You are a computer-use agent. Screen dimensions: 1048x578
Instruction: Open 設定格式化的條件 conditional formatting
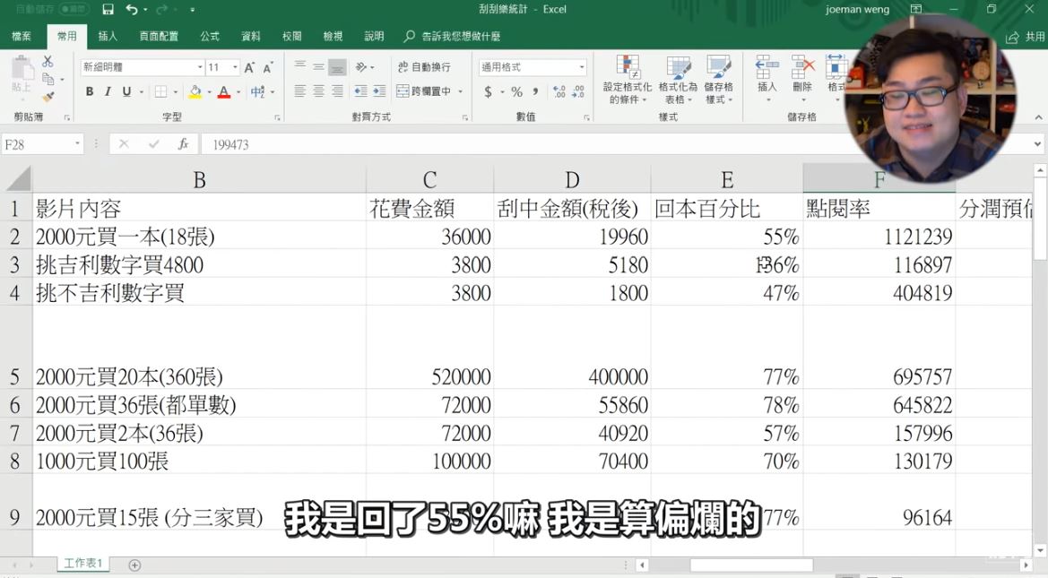coord(628,81)
